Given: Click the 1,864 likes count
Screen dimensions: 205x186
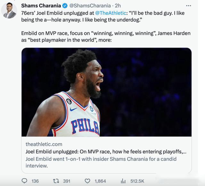Looking at the screenshot, I should click(100, 181).
